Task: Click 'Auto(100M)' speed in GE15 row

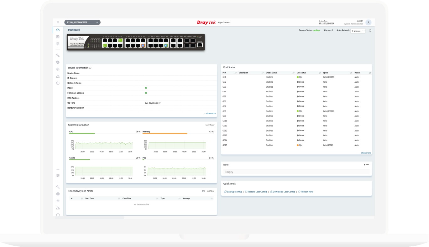Action: 328,145
